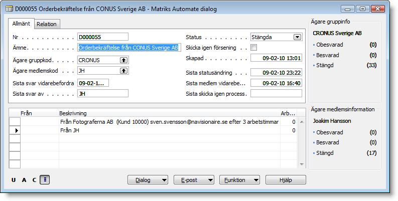
Task: Click the row selector of the Fotograferna row
Action: tap(15, 122)
